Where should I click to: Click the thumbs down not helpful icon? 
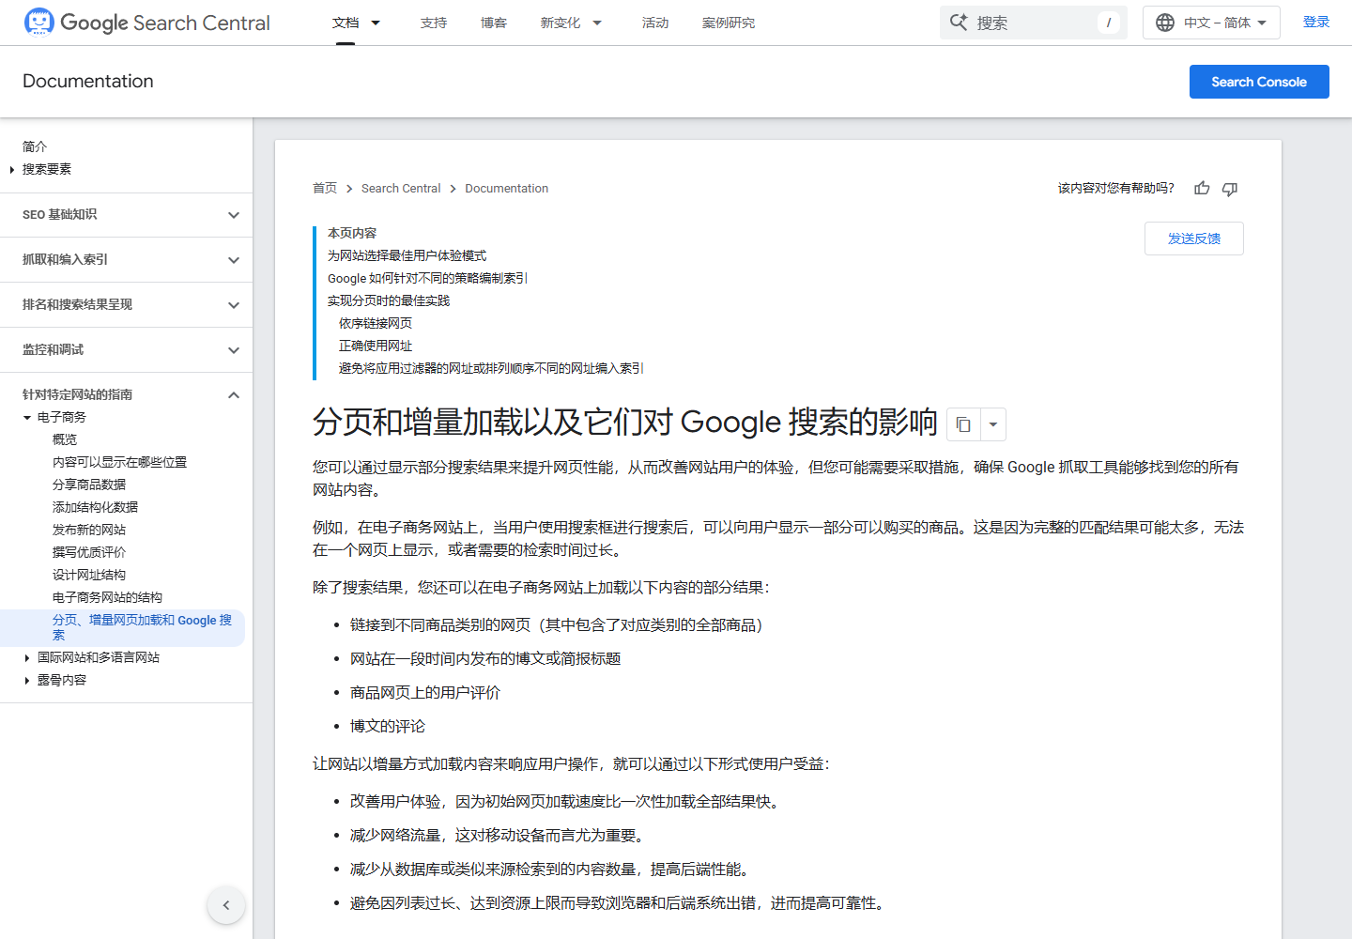[1230, 189]
